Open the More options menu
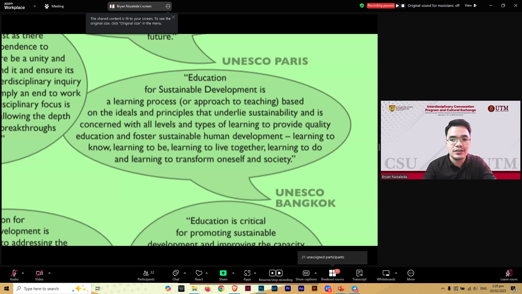 tap(411, 275)
